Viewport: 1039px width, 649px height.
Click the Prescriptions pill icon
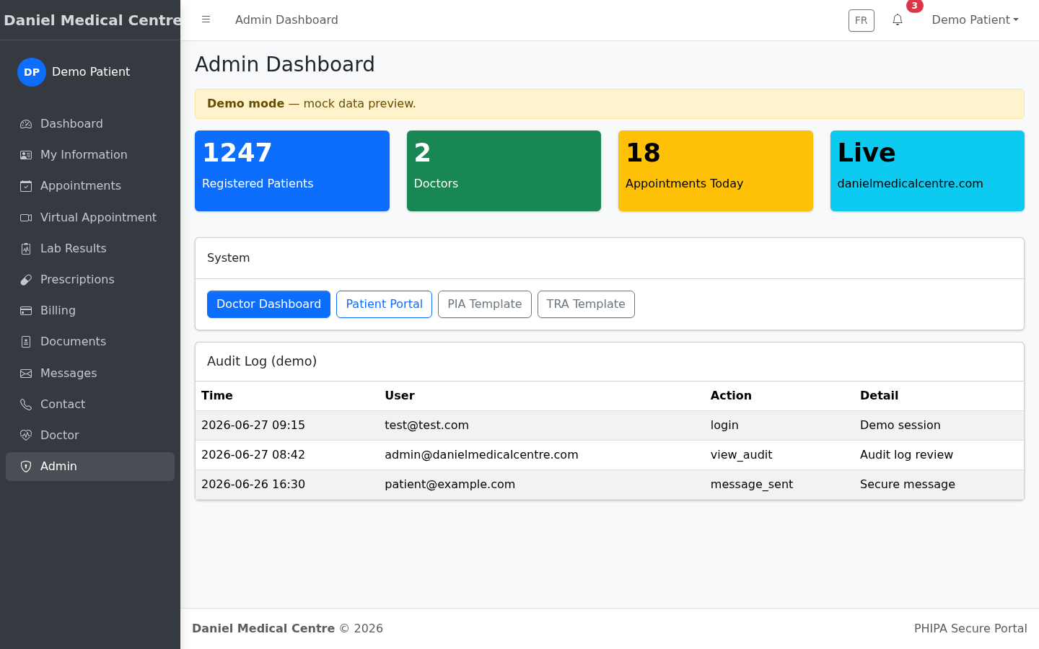point(26,280)
